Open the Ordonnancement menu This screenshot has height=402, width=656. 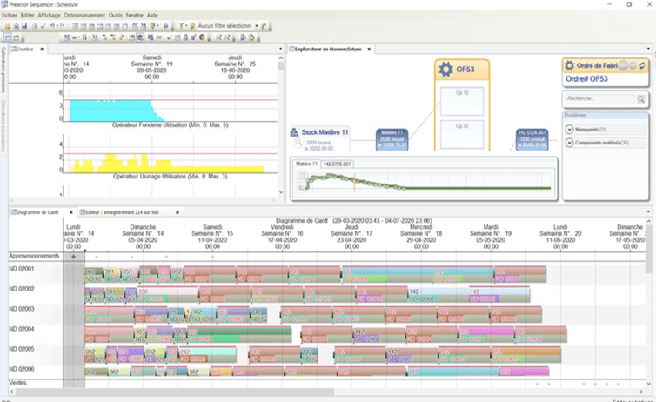84,15
